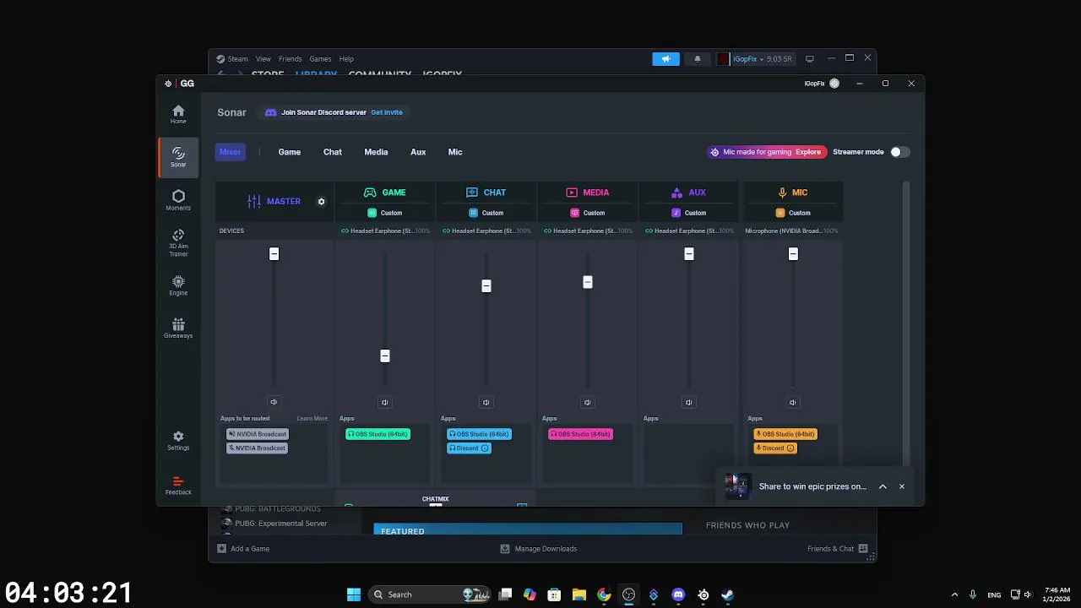Click the Mic microphone channel icon
1081x608 pixels.
tap(782, 193)
